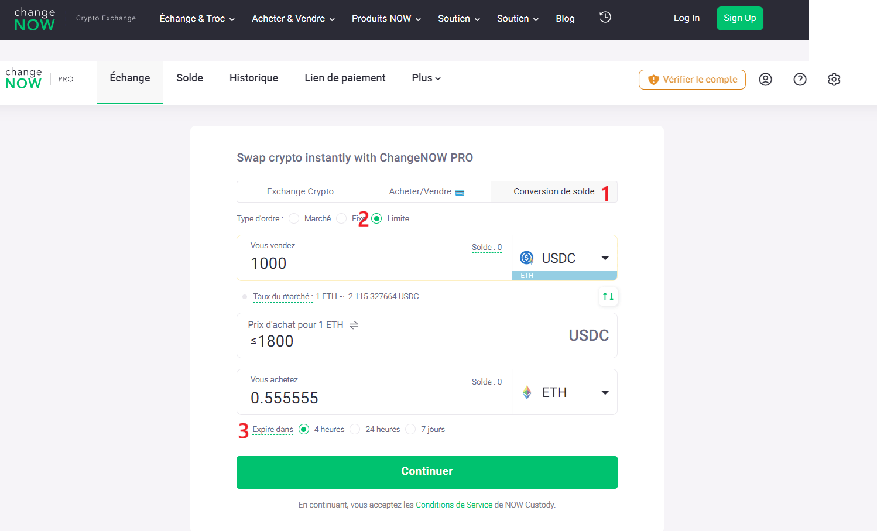Select the Limite order type radio
The height and width of the screenshot is (531, 877).
pyautogui.click(x=376, y=218)
